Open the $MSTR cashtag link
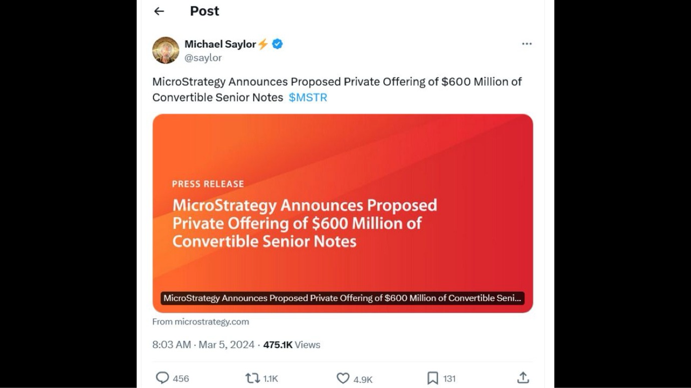Image resolution: width=691 pixels, height=388 pixels. click(x=308, y=97)
